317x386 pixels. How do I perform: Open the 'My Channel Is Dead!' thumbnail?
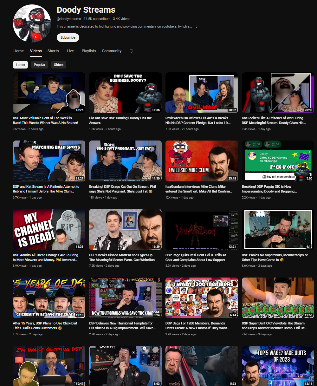coord(49,229)
